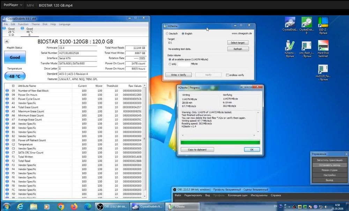Click the H2testw log horizontal scrollbar
This screenshot has height=211, width=349.
point(218,135)
